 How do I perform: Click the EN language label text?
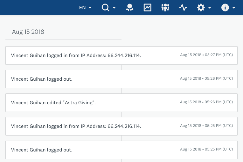point(82,8)
